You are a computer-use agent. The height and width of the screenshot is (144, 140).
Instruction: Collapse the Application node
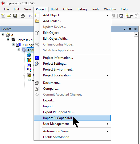tap(19, 50)
